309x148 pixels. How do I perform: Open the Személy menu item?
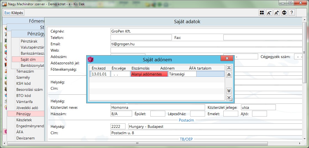coord(23,77)
